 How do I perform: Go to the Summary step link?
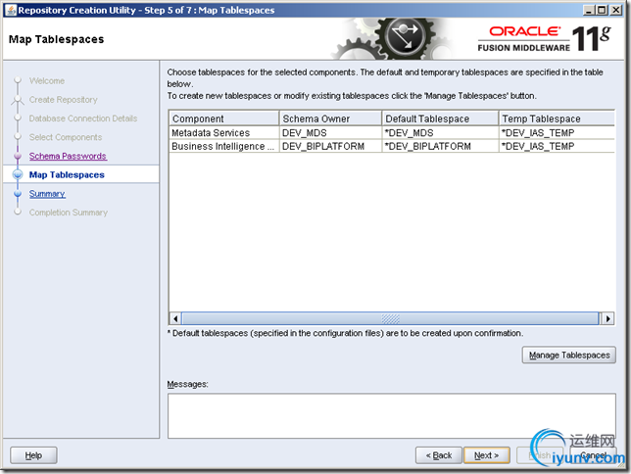(47, 194)
